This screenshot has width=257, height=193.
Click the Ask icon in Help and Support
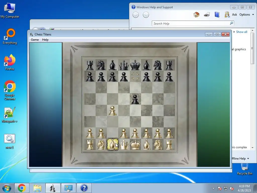pos(227,15)
